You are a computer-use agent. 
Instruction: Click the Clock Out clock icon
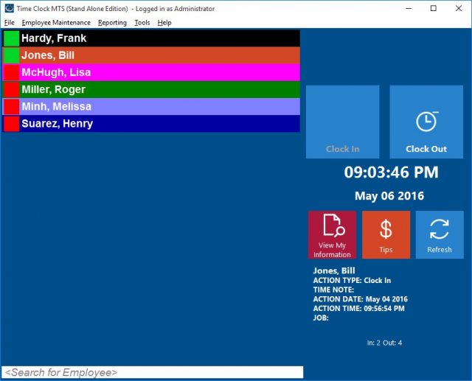pyautogui.click(x=427, y=121)
